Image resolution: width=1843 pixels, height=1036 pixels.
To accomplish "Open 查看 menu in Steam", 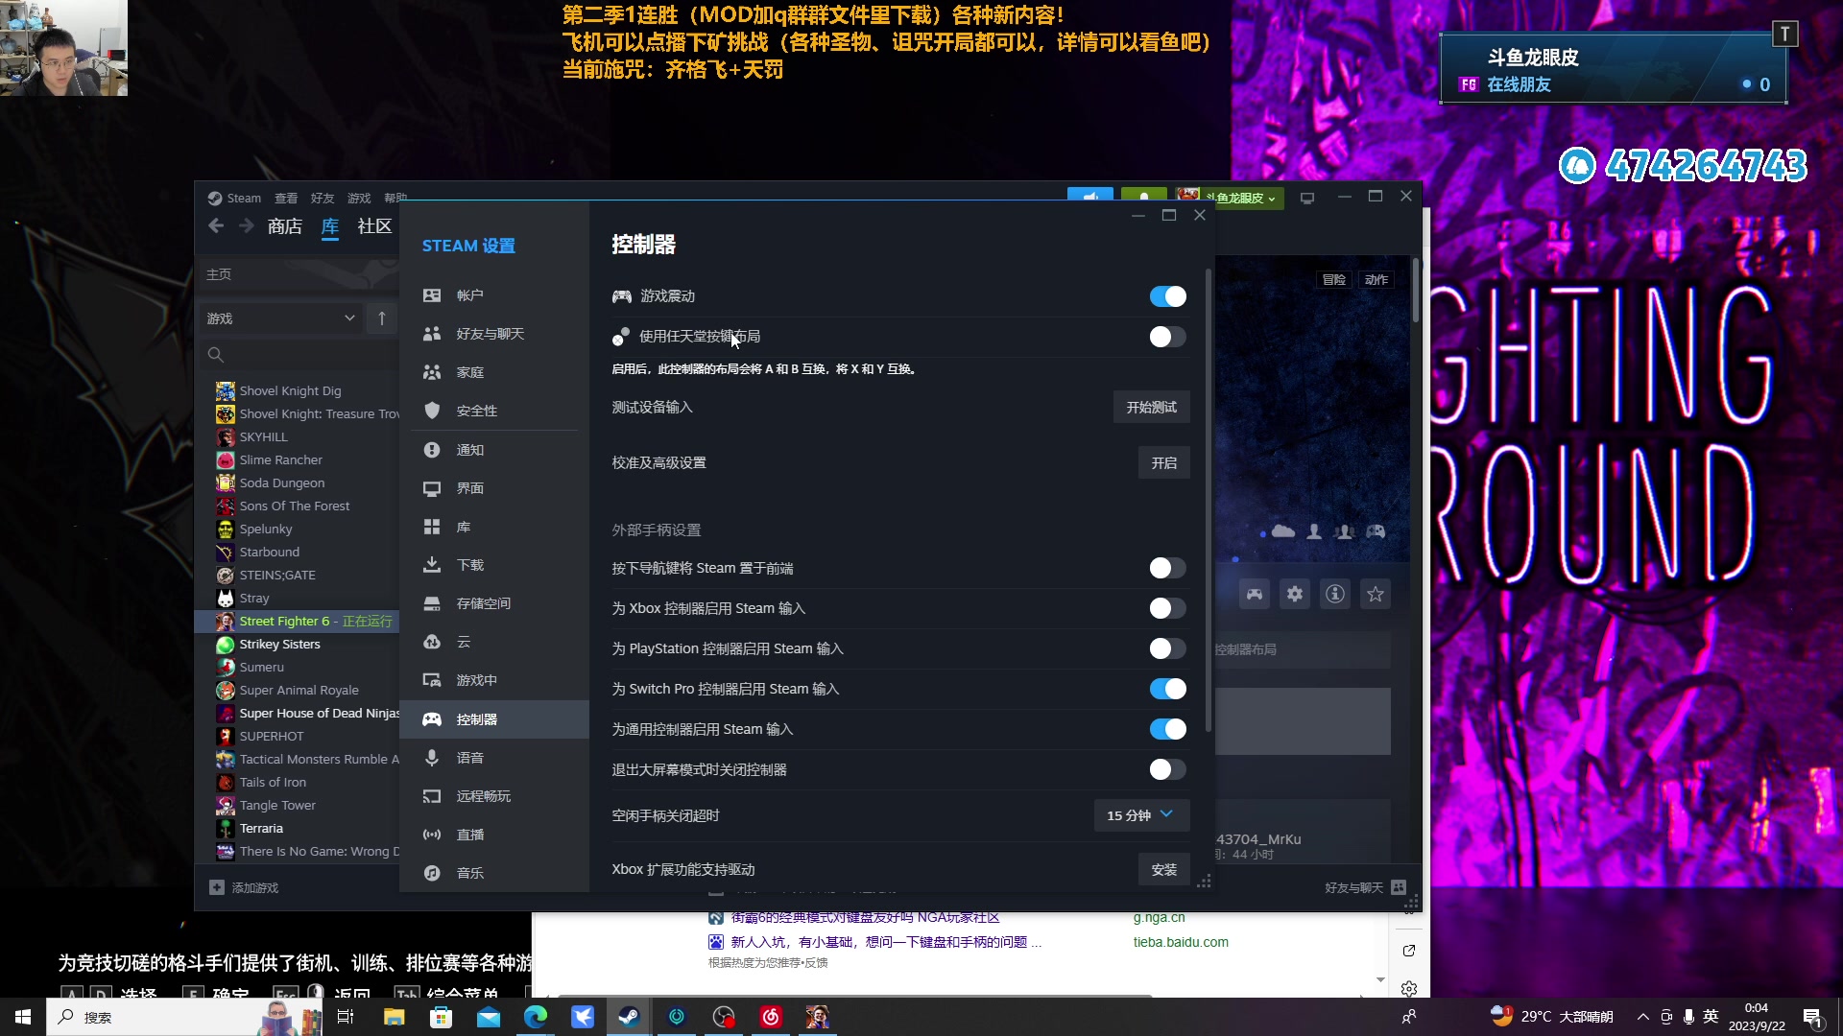I will point(286,198).
